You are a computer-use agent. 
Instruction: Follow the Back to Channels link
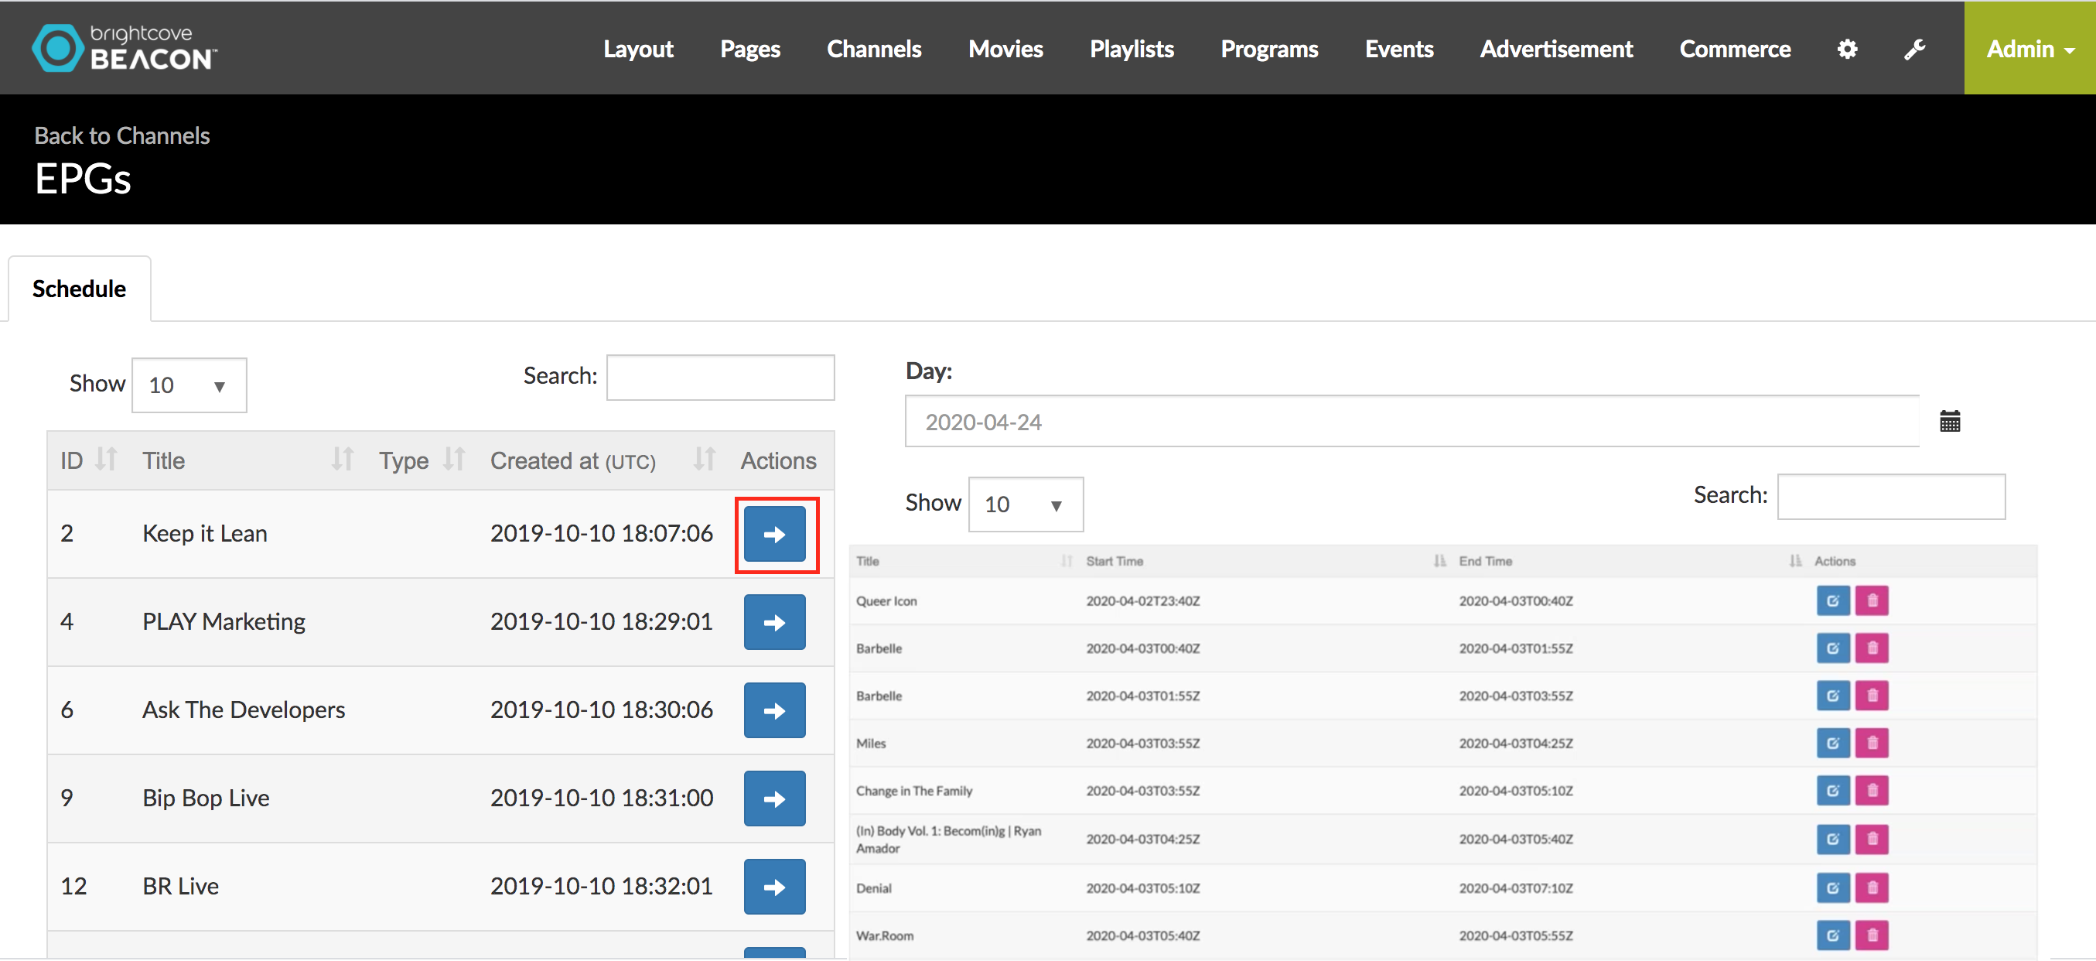click(x=122, y=136)
